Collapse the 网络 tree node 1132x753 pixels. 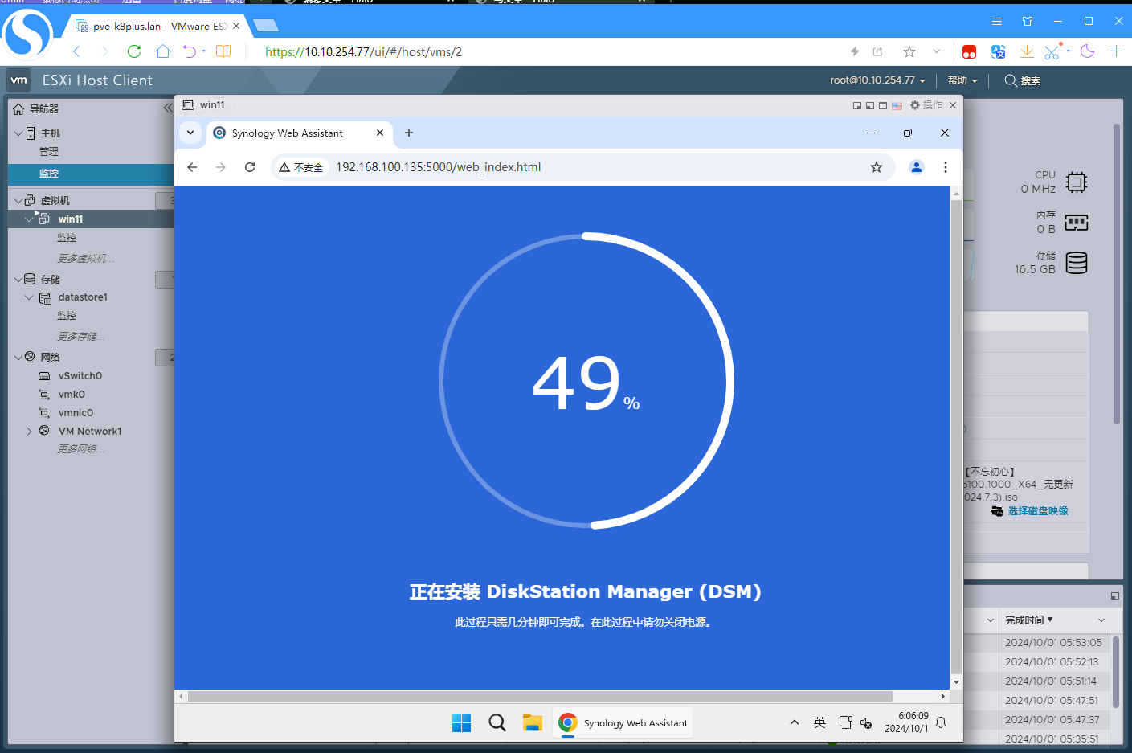coord(18,357)
